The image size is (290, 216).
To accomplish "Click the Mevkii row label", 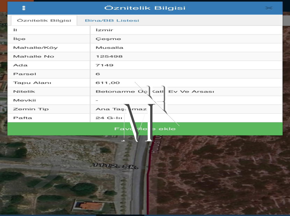I will [25, 100].
